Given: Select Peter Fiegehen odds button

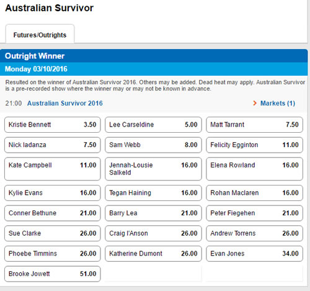Looking at the screenshot, I should pyautogui.click(x=254, y=213).
